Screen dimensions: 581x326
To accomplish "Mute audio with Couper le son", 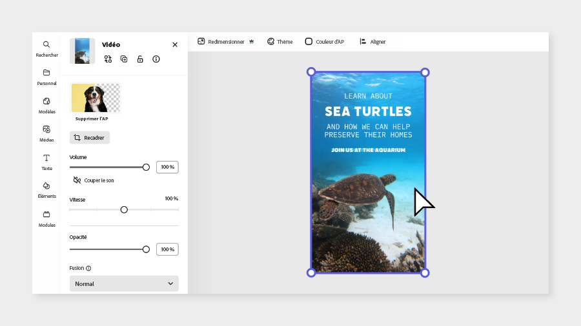I will (94, 180).
